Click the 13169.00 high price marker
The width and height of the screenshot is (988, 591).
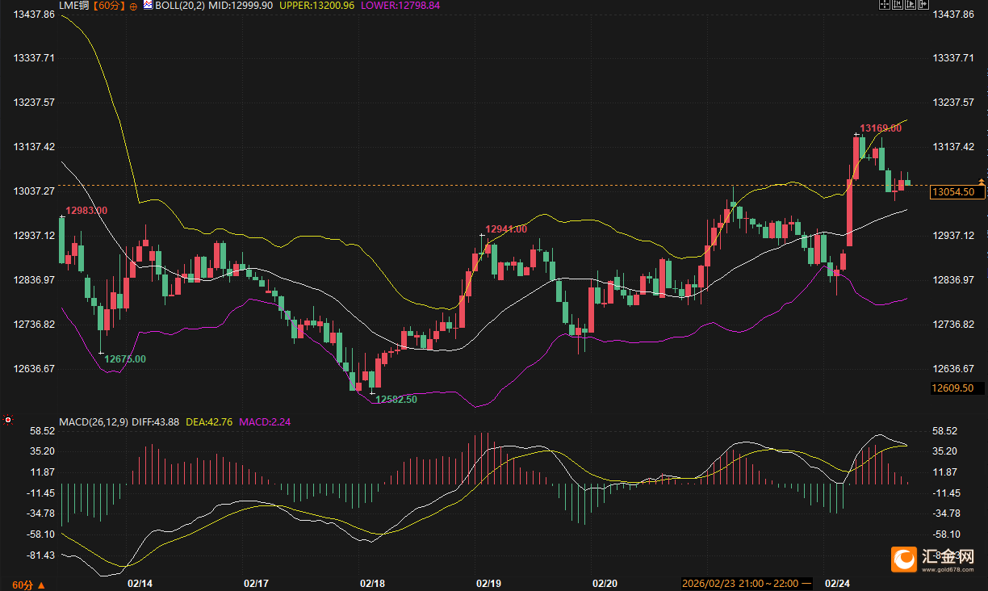881,128
